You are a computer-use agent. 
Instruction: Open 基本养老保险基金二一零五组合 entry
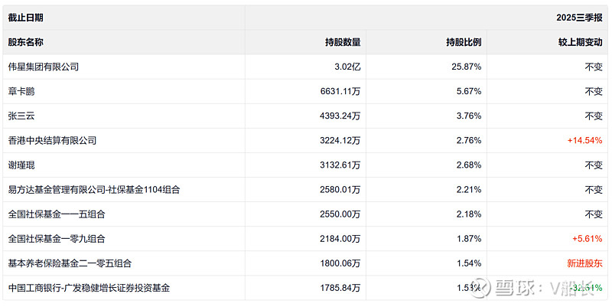click(70, 263)
